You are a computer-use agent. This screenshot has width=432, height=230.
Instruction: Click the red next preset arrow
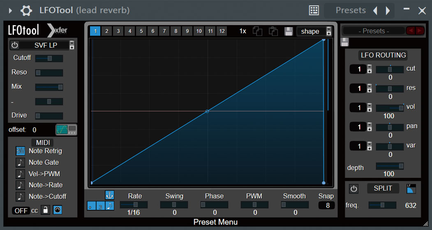click(420, 30)
